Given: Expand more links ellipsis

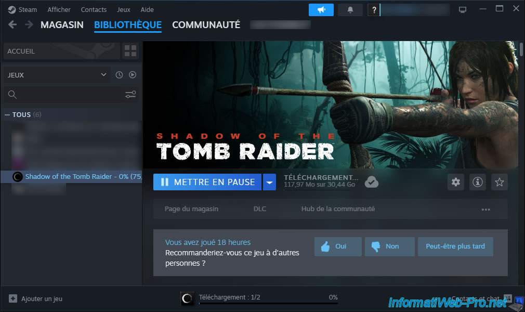Looking at the screenshot, I should pos(486,210).
